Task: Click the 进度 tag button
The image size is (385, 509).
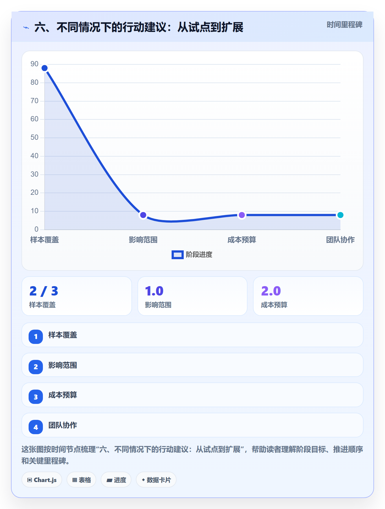Action: (116, 480)
